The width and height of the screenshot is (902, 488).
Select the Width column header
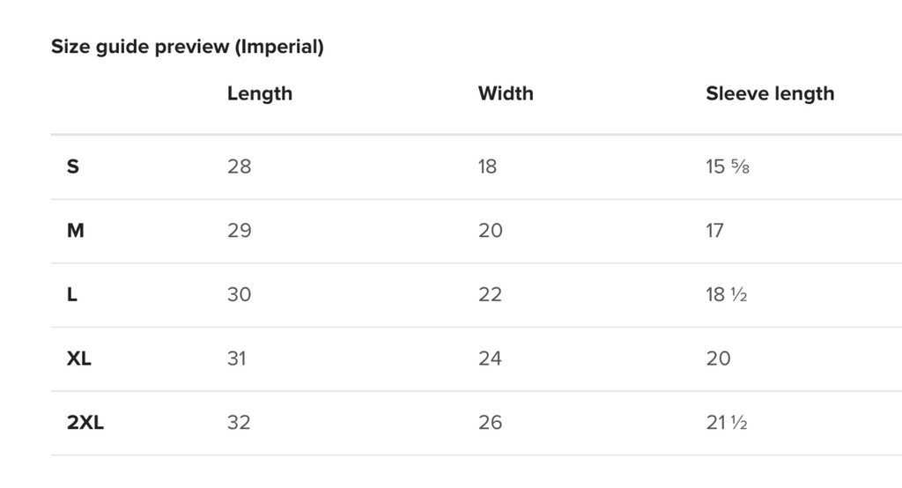tap(506, 93)
